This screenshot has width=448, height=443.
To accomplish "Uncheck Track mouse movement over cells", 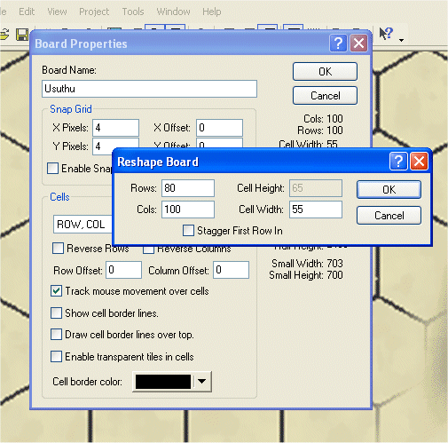I will 56,291.
